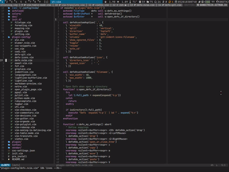The height and width of the screenshot is (172, 229).
Task: Click the vim icon beside fzf.vim
Action: (12, 66)
